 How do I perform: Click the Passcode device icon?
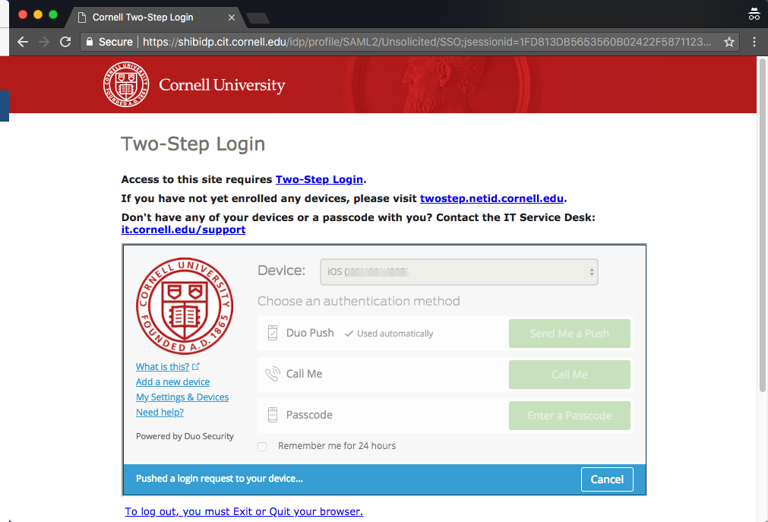[272, 415]
